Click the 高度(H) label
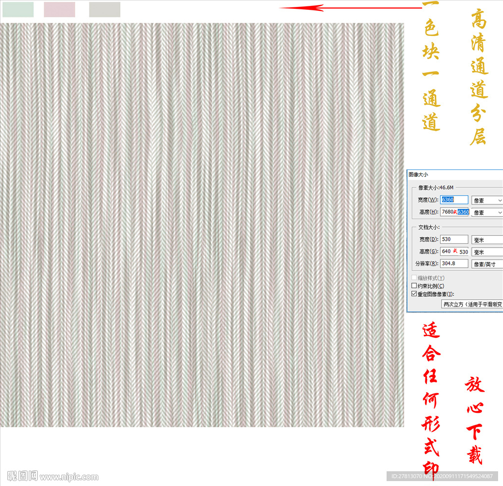The height and width of the screenshot is (486, 503). 428,212
